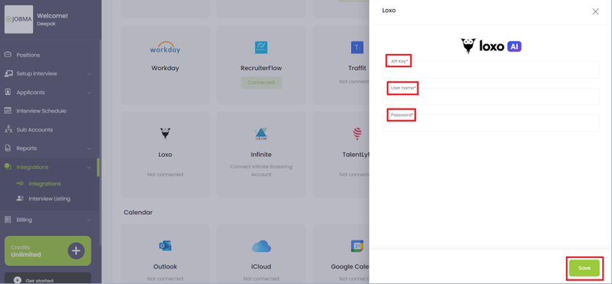Click the iCloud cloud icon

coord(261,246)
